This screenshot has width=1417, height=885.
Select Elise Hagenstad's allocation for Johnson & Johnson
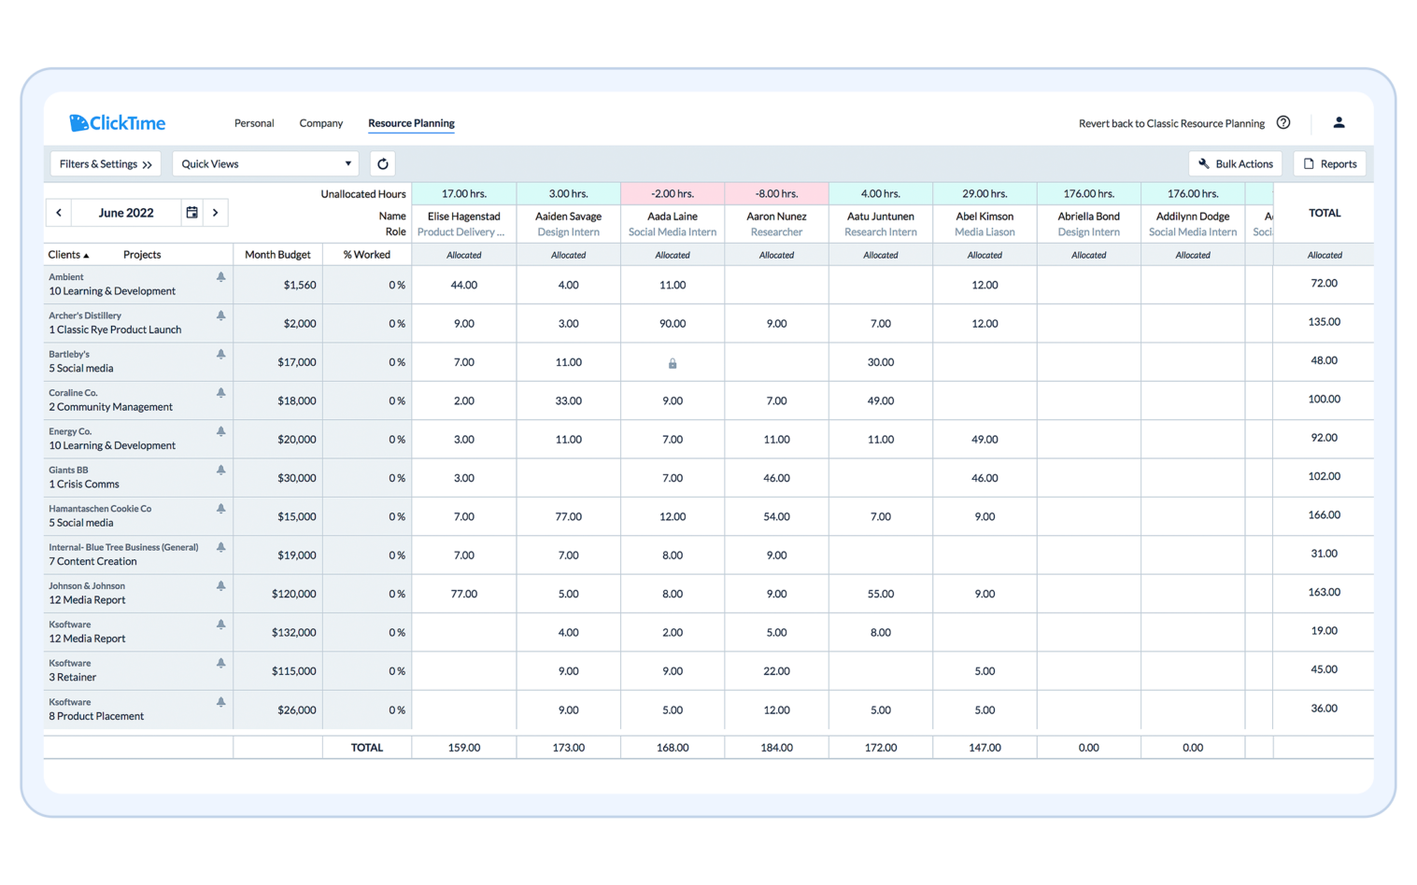click(464, 593)
